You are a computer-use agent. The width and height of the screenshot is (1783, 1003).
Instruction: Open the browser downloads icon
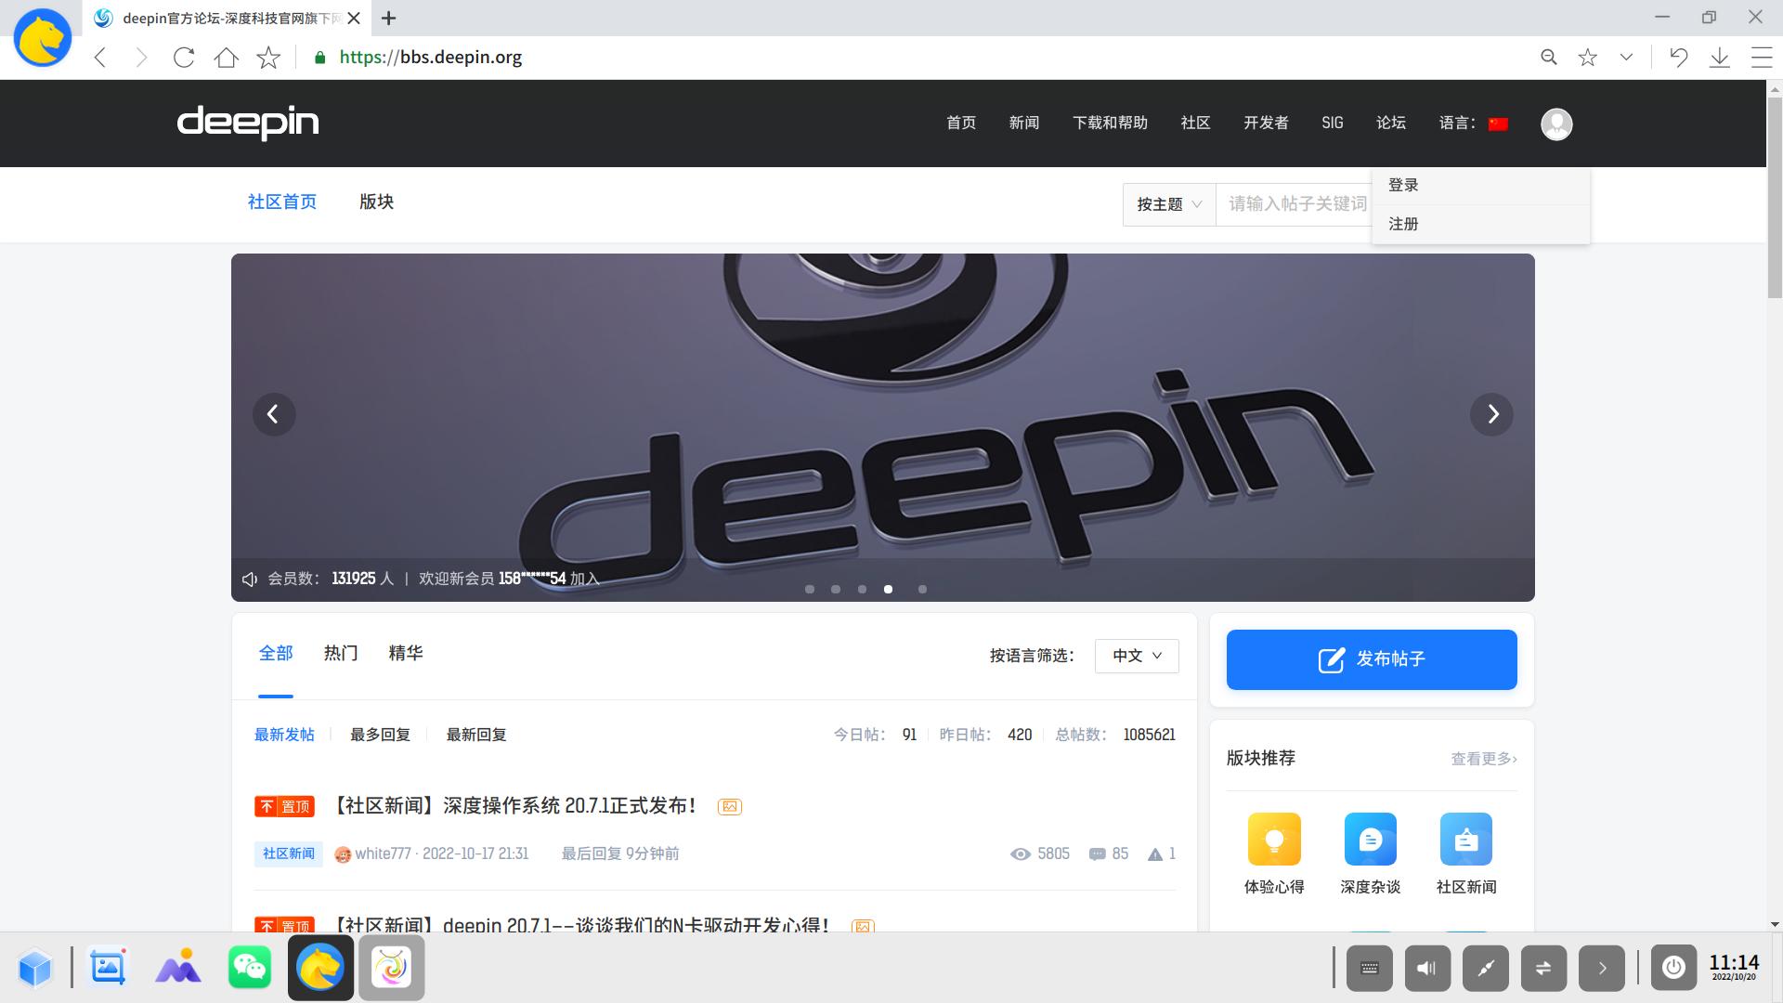1720,57
